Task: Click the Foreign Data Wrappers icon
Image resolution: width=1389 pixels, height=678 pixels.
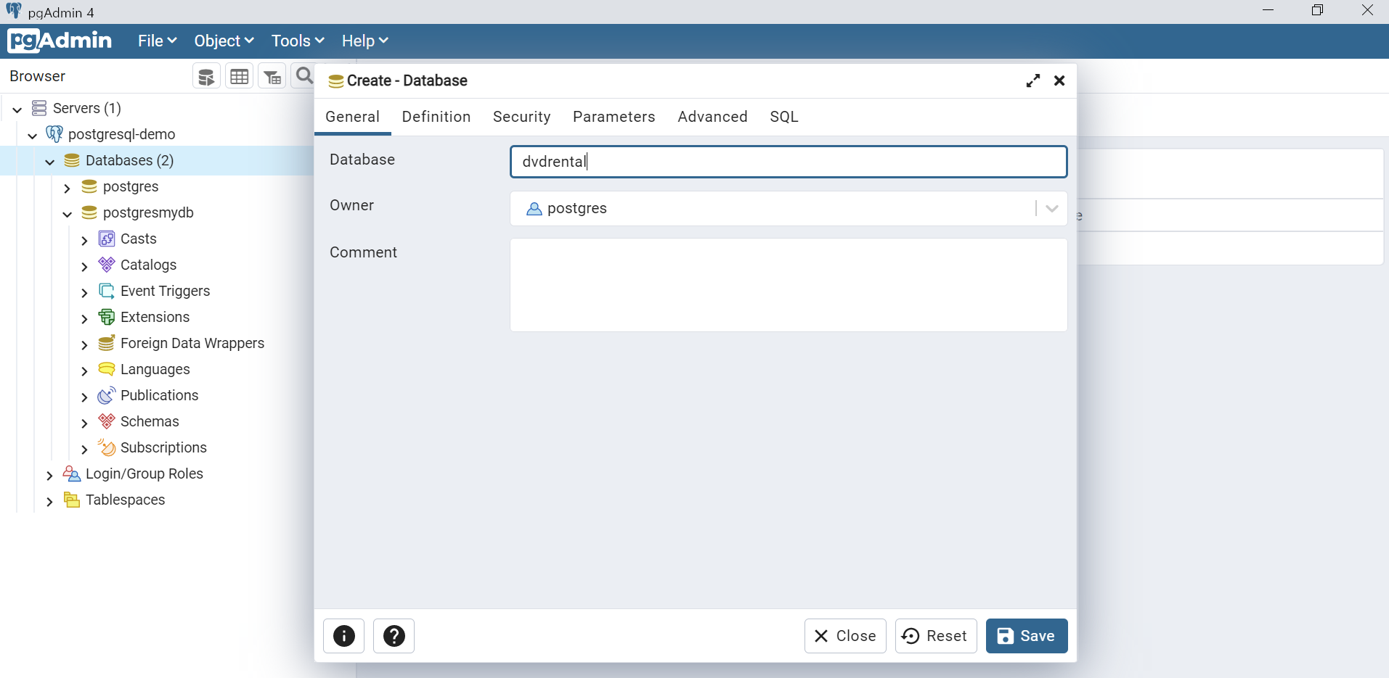Action: [x=107, y=343]
